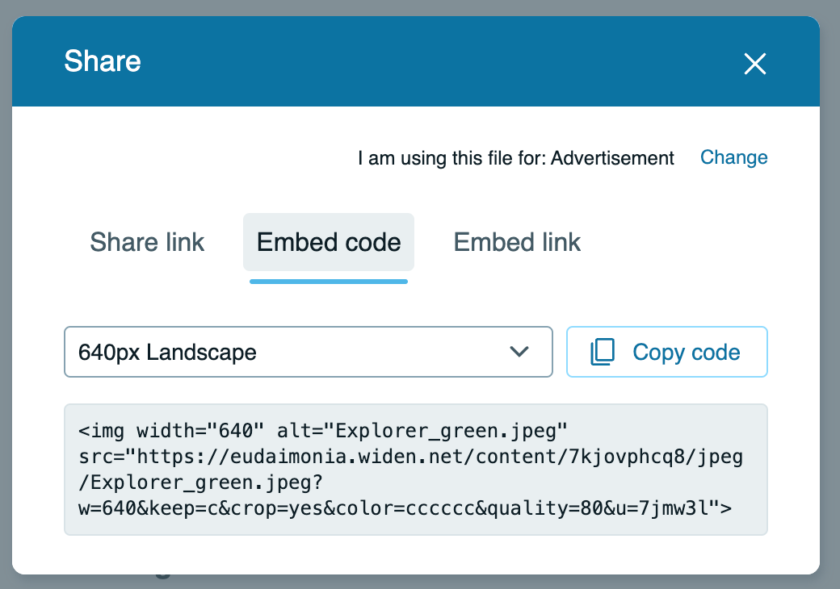Expand size options via the chevron arrow
This screenshot has width=840, height=589.
pos(519,352)
